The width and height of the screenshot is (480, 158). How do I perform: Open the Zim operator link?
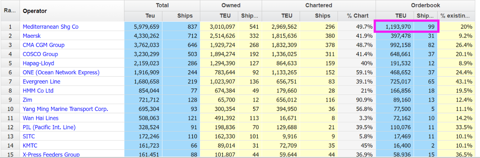[x=27, y=100]
